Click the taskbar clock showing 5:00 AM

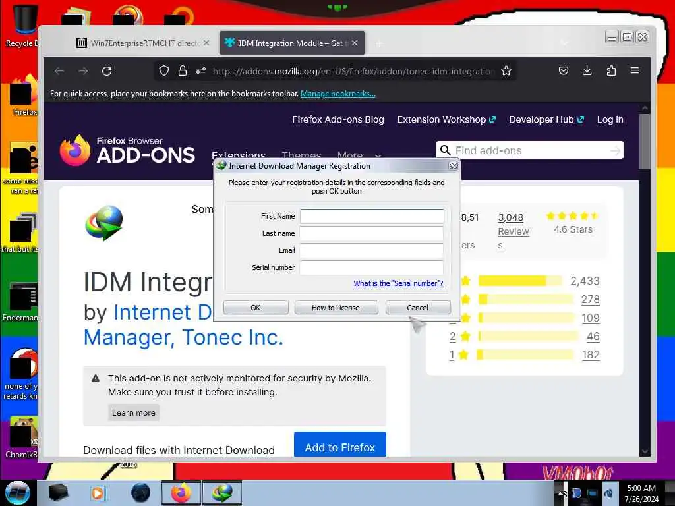pyautogui.click(x=641, y=493)
